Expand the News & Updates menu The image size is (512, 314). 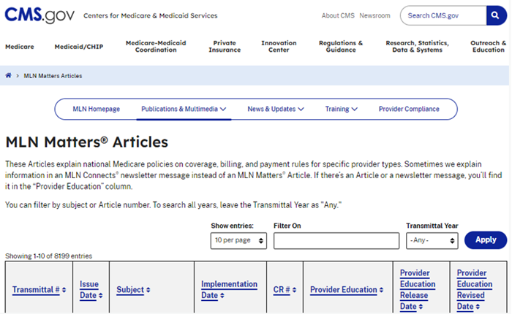pyautogui.click(x=276, y=109)
